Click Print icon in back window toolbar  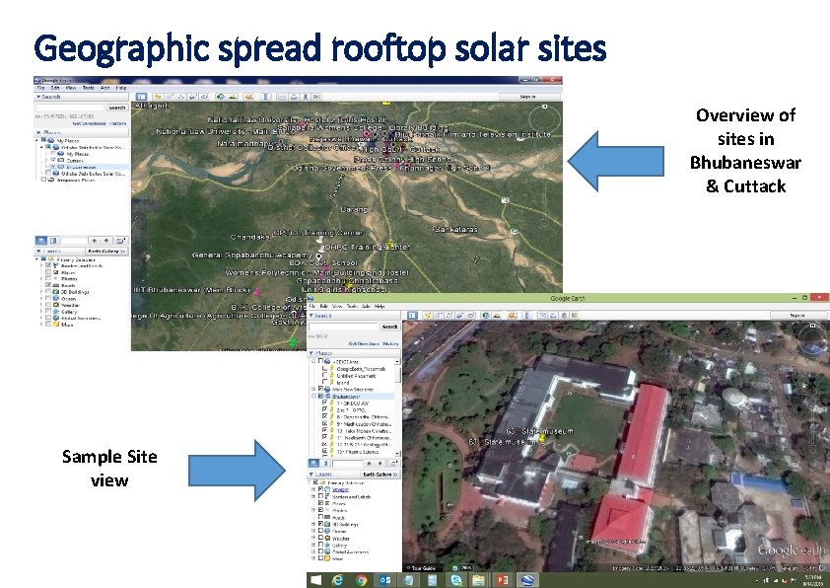click(x=294, y=97)
